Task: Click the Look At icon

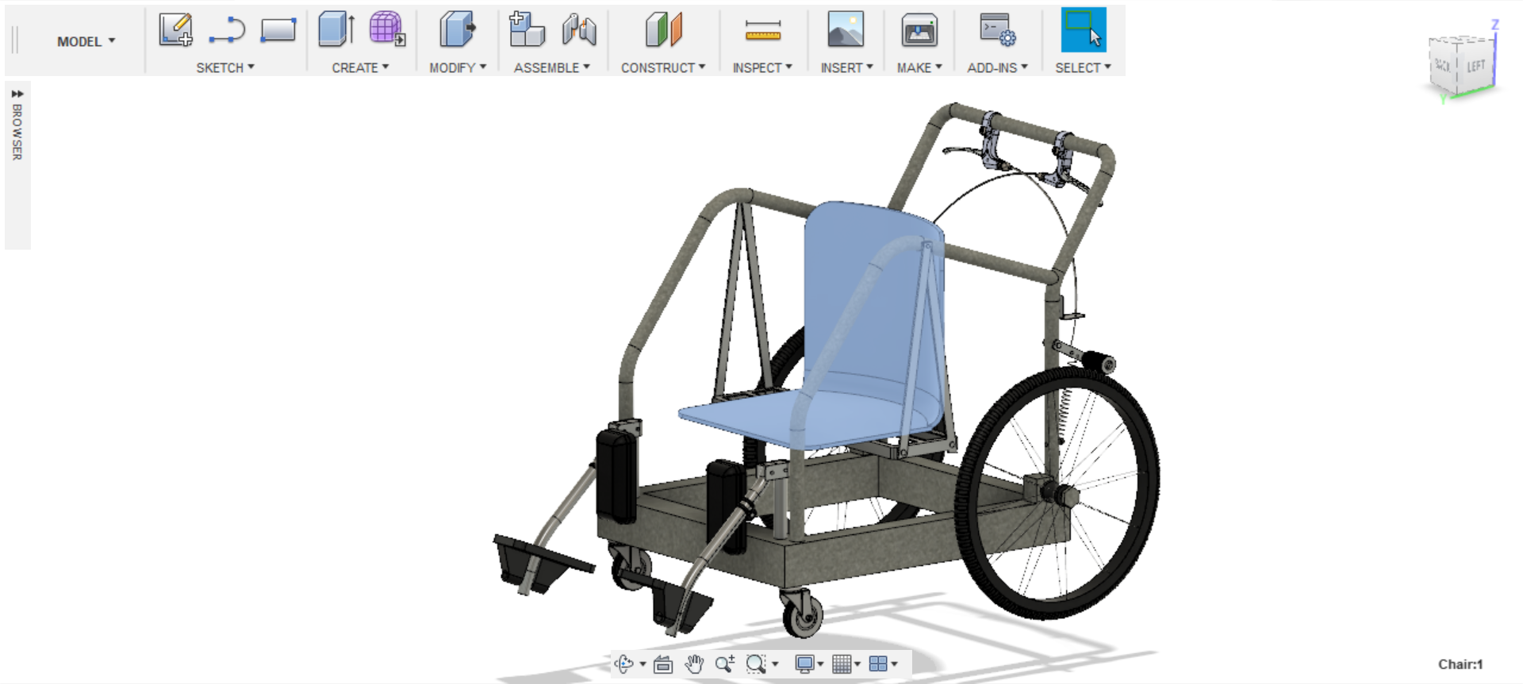Action: (663, 664)
